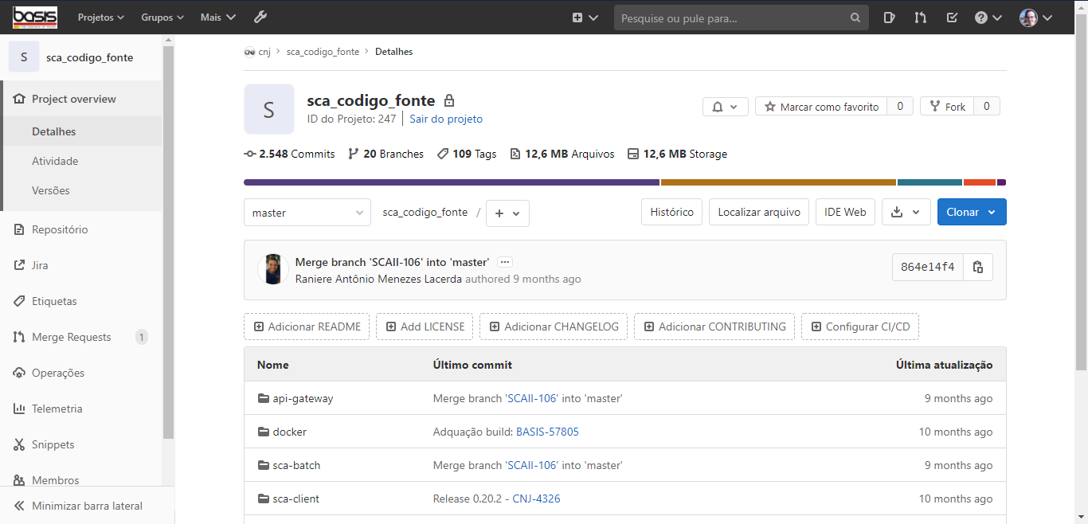The image size is (1088, 524).
Task: Copy commit SHA 864e14f4 with clipboard icon
Action: tap(977, 267)
